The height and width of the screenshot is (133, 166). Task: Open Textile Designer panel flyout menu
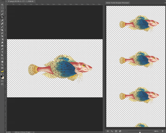165,3
